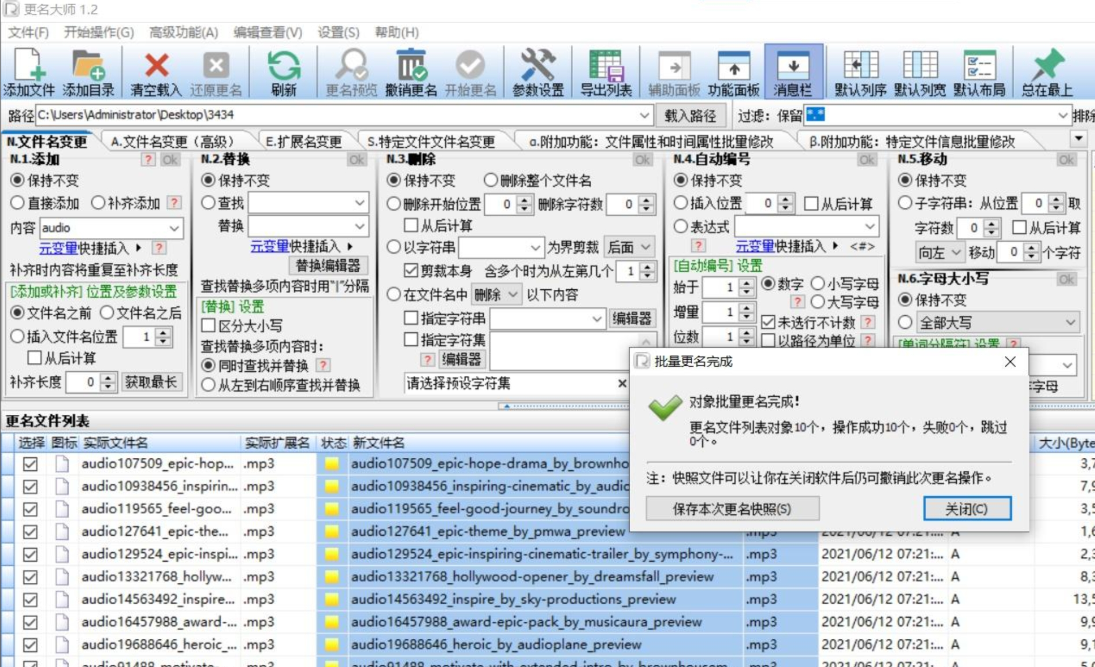Uncheck 剪裁本身 checkbox
Image resolution: width=1095 pixels, height=667 pixels.
pos(411,270)
